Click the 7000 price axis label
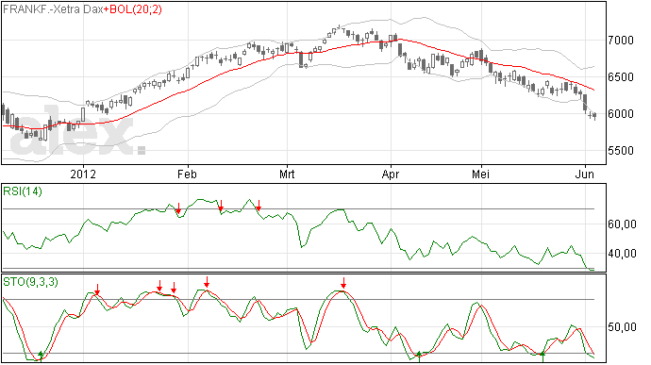 (x=621, y=41)
